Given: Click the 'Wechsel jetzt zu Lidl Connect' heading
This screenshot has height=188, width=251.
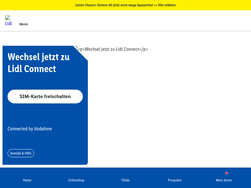Looking at the screenshot, I should (39, 63).
